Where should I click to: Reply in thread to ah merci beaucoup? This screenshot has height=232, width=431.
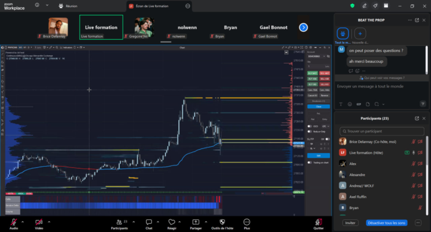point(351,71)
